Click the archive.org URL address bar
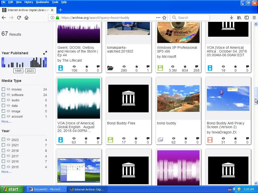The width and height of the screenshot is (258, 193). click(x=108, y=18)
